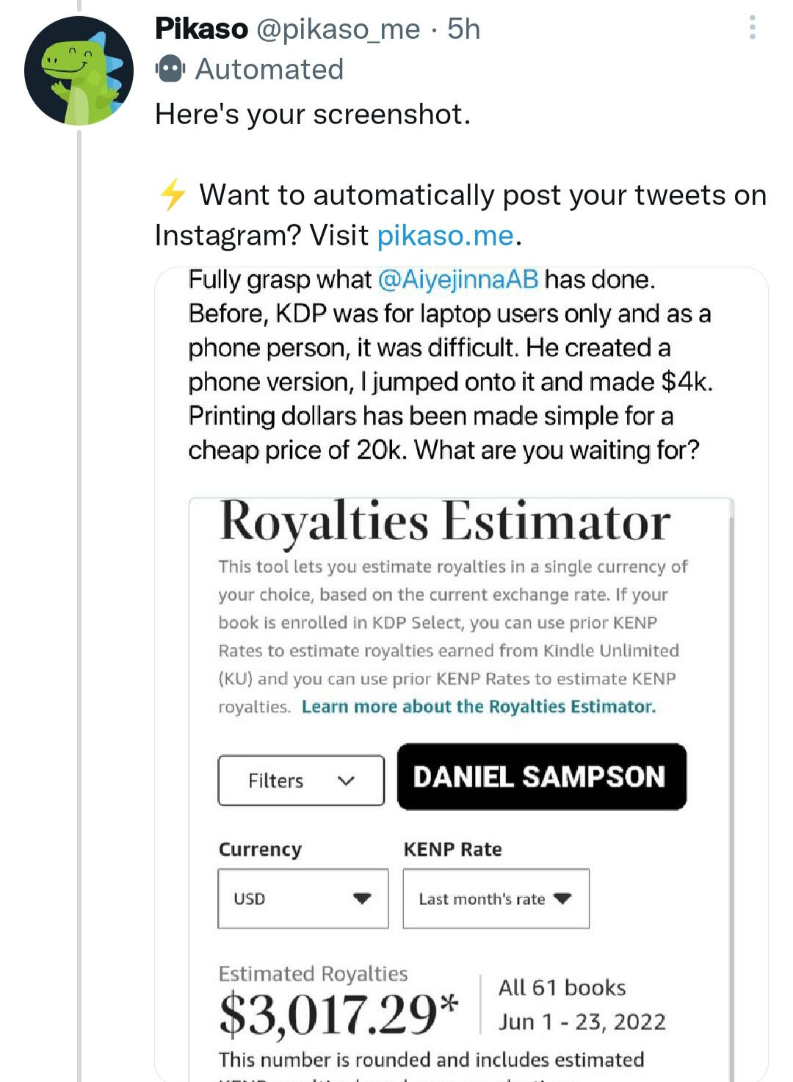Open the @pikaso_me handle
Viewport: 793px width, 1082px height.
(338, 29)
